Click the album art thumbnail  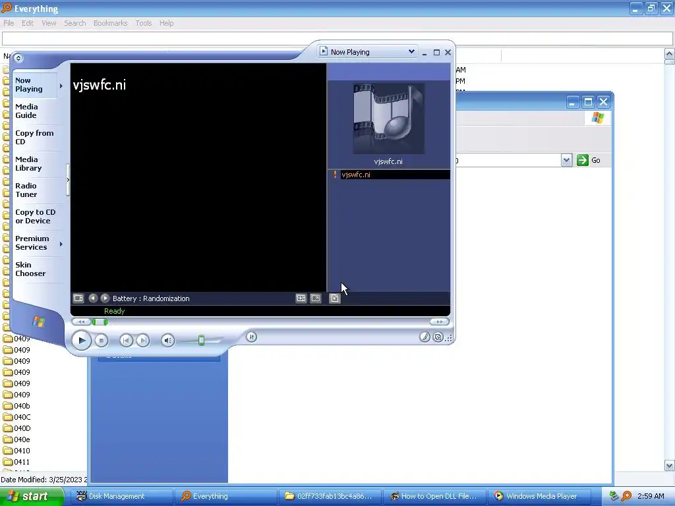click(389, 119)
